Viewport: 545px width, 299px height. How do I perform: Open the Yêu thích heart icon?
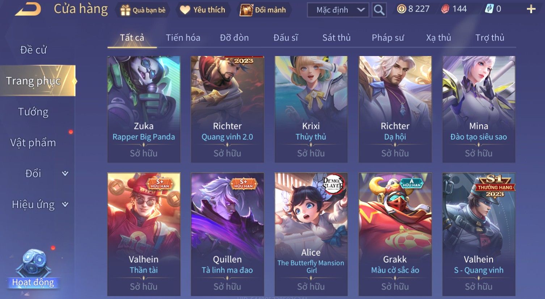pos(185,10)
